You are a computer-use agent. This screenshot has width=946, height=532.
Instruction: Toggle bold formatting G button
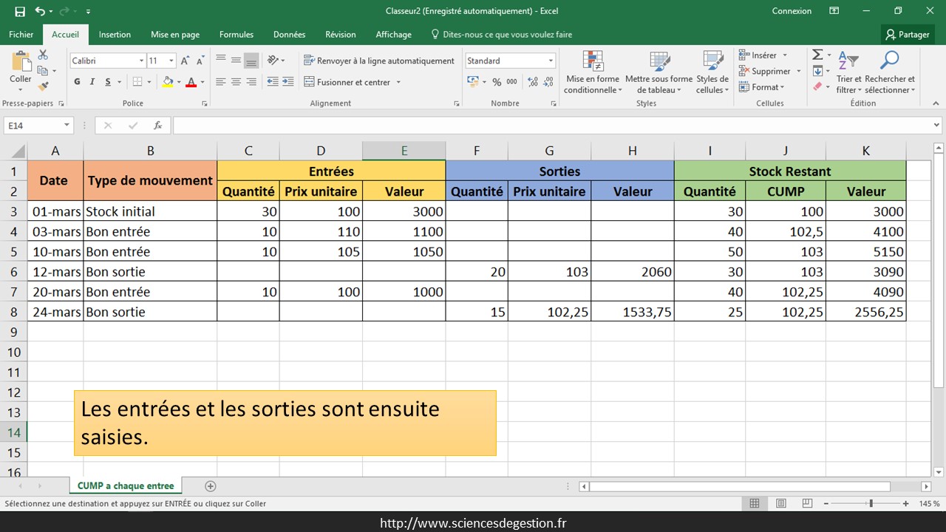[x=78, y=82]
